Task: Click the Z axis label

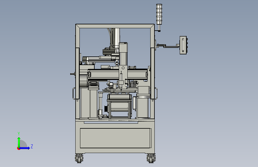Action: coord(32,146)
